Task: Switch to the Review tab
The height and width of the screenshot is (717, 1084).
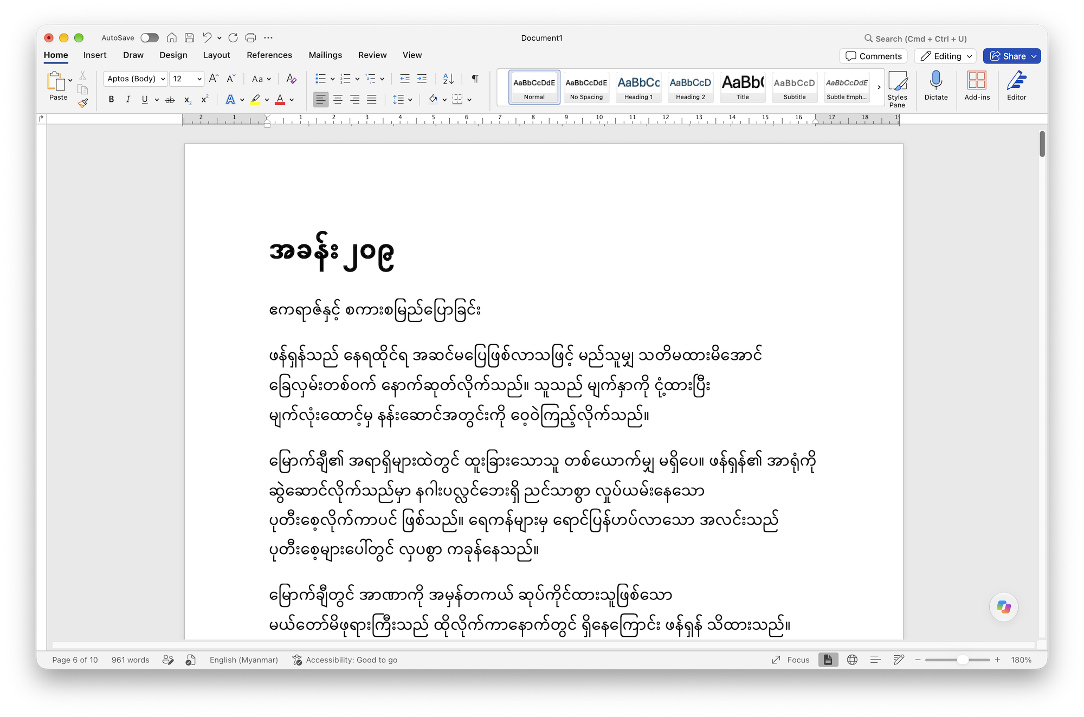Action: [372, 55]
